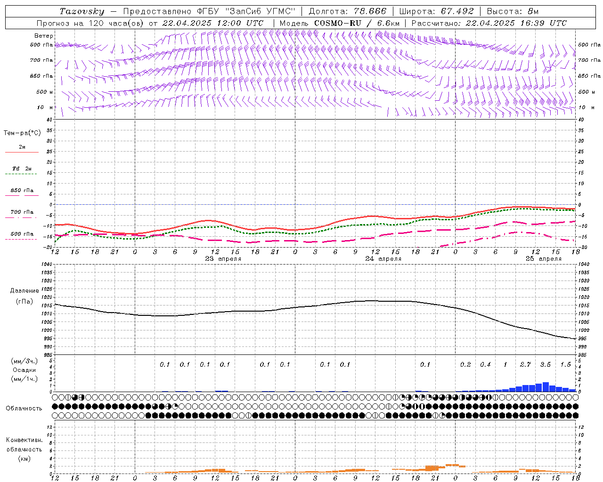The image size is (603, 482).
Task: Click the "3.5" precipitation value
Action: pos(546,365)
